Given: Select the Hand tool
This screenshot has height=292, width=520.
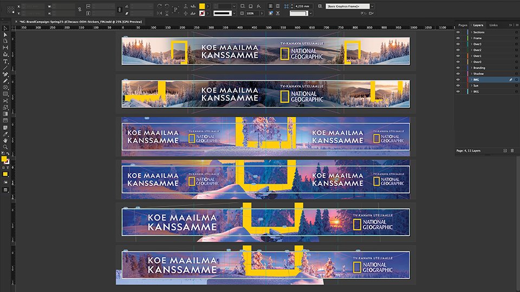Looking at the screenshot, I should coord(5,141).
